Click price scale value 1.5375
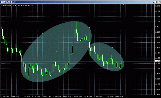 tap(157, 6)
